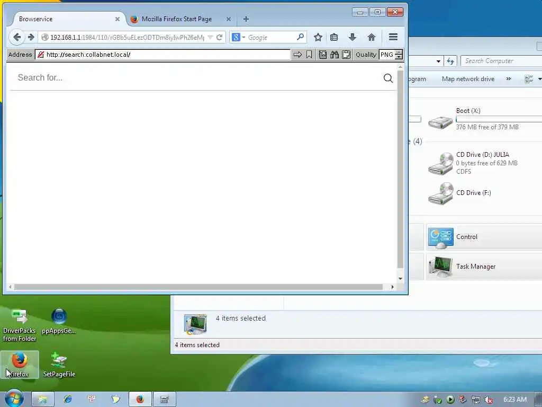This screenshot has width=542, height=407.
Task: Click the SetPageFile desktop icon
Action: click(x=59, y=365)
